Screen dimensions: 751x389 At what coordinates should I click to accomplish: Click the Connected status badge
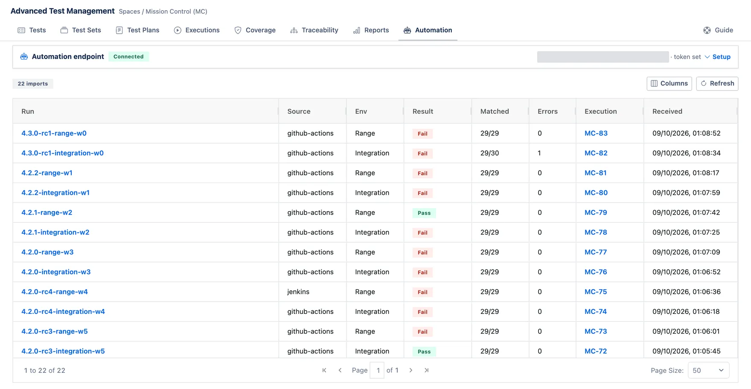128,57
